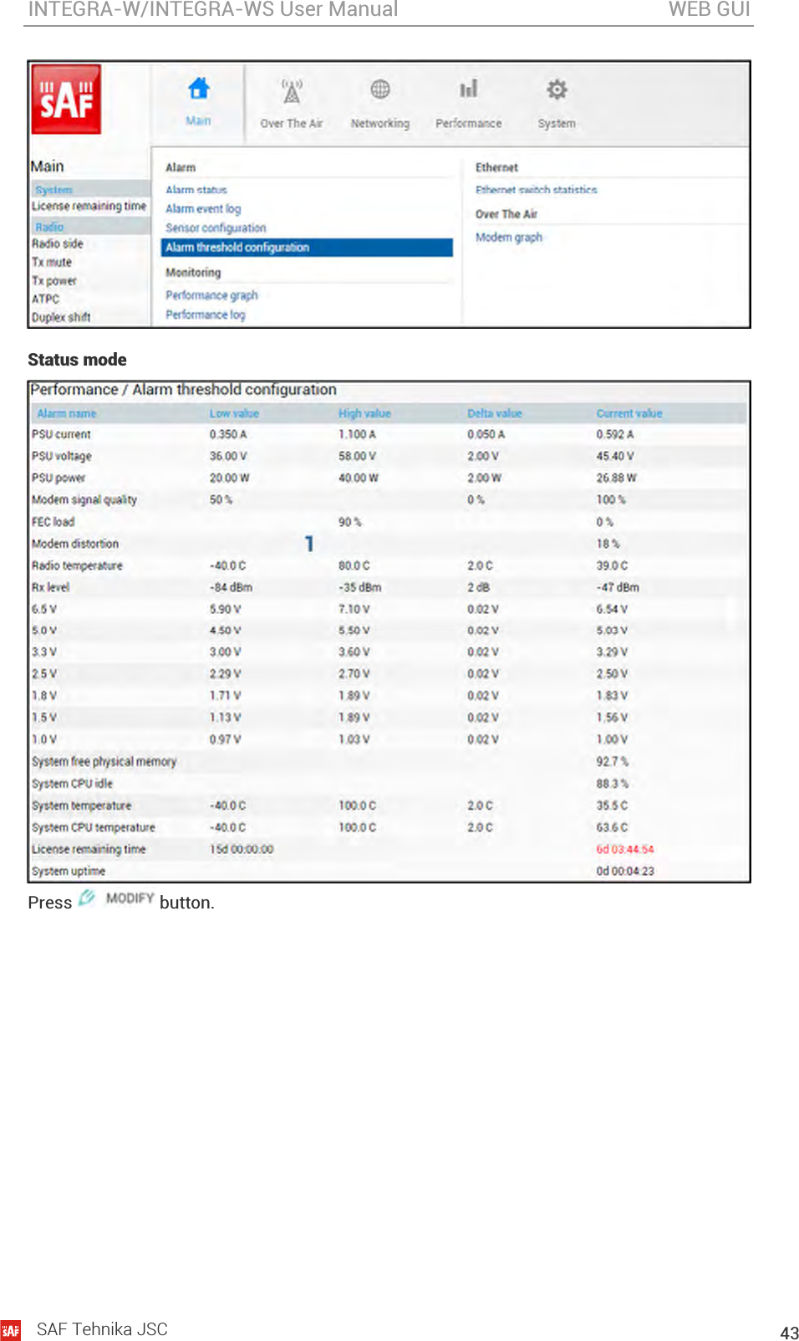Click the 63.6 C current value

pos(612,828)
